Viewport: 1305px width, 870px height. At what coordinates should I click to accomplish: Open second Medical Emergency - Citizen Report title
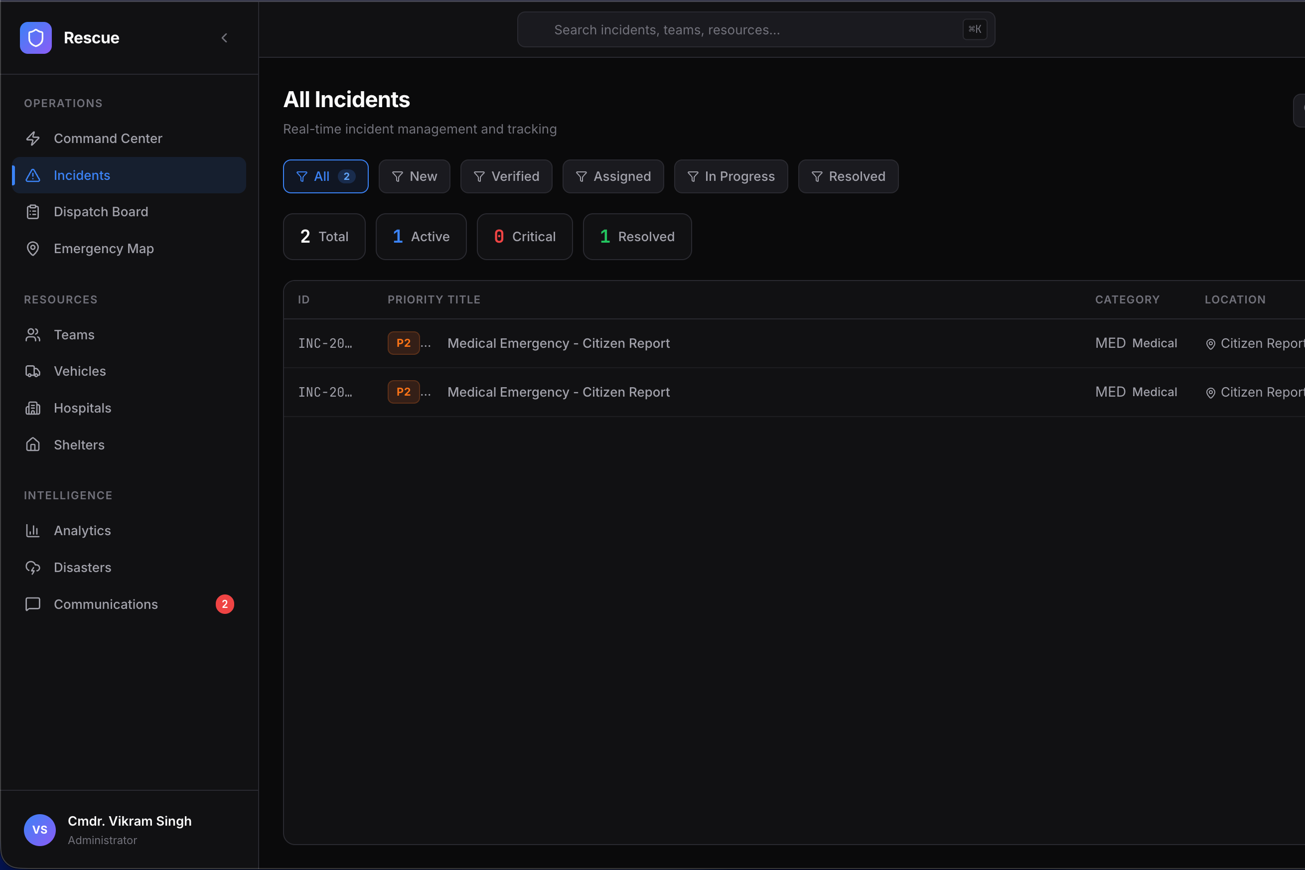pyautogui.click(x=559, y=392)
